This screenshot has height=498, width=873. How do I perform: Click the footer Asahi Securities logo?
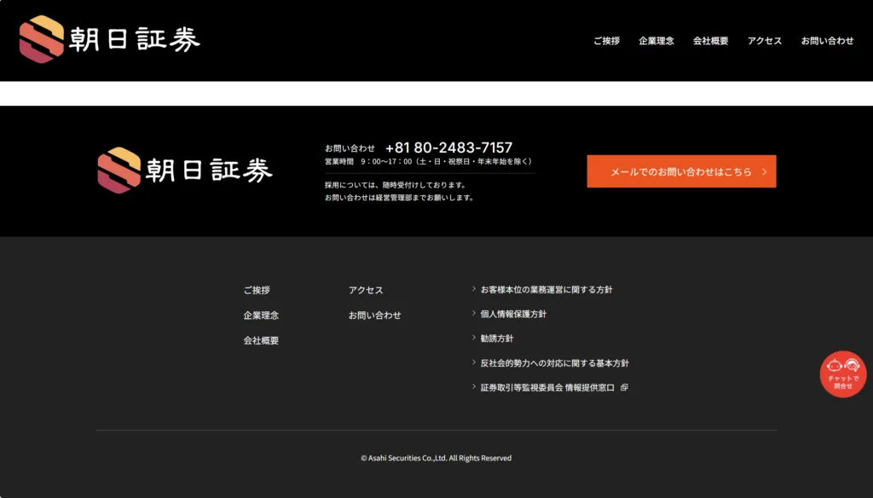(x=185, y=171)
